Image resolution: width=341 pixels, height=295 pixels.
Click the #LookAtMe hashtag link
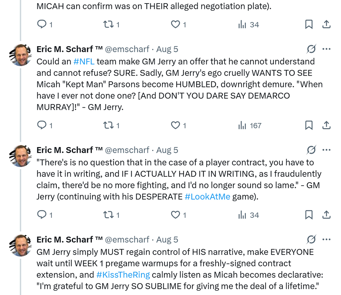click(x=207, y=197)
